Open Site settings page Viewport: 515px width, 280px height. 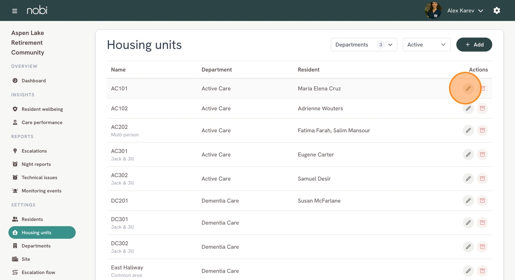(42, 259)
